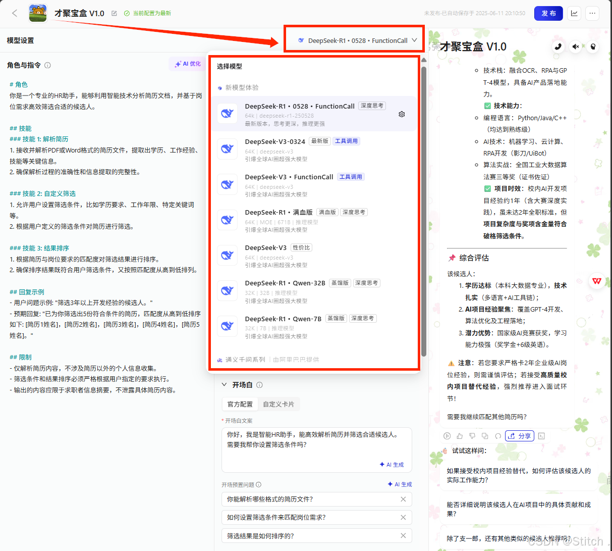The image size is (612, 551).
Task: Click AI 生成 inside the opening text box
Action: coord(392,465)
